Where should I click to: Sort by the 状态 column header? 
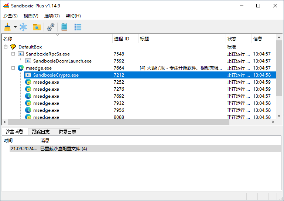[239, 38]
